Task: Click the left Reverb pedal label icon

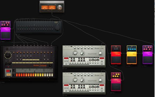Action: pyautogui.click(x=1, y=42)
